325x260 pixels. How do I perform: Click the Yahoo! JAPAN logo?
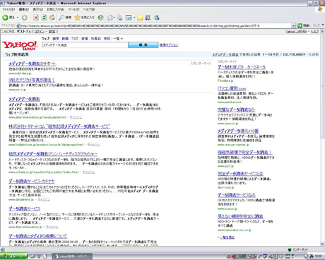(20, 45)
